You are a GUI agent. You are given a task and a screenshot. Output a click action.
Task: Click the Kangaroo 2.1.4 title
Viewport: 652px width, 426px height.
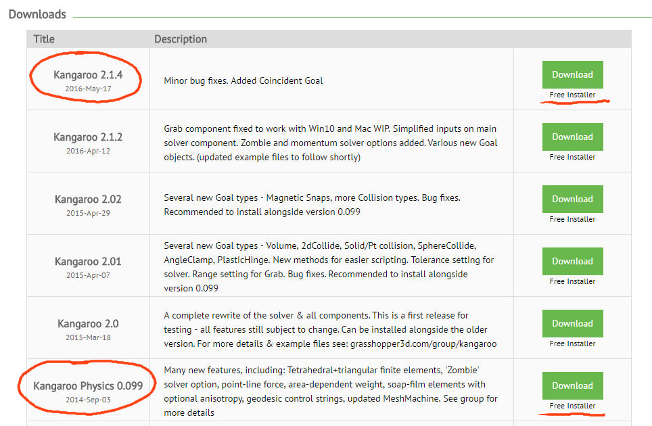88,75
